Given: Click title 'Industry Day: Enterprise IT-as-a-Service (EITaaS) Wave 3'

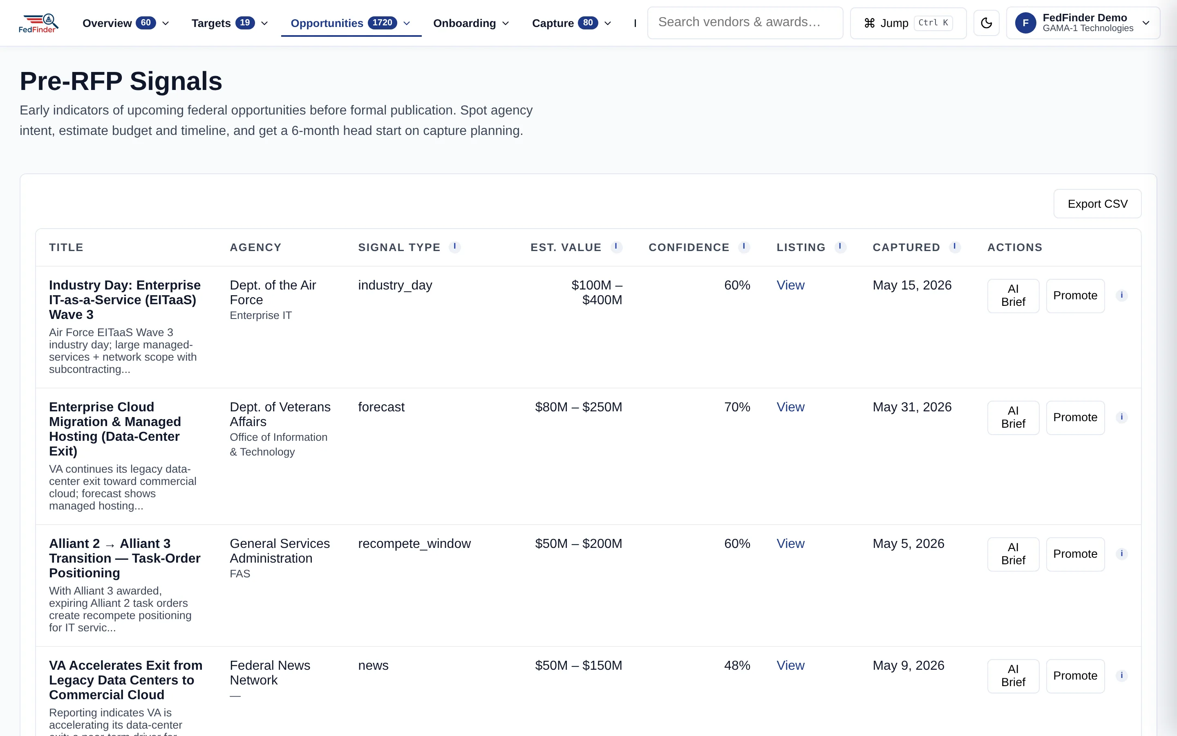Looking at the screenshot, I should pos(125,300).
